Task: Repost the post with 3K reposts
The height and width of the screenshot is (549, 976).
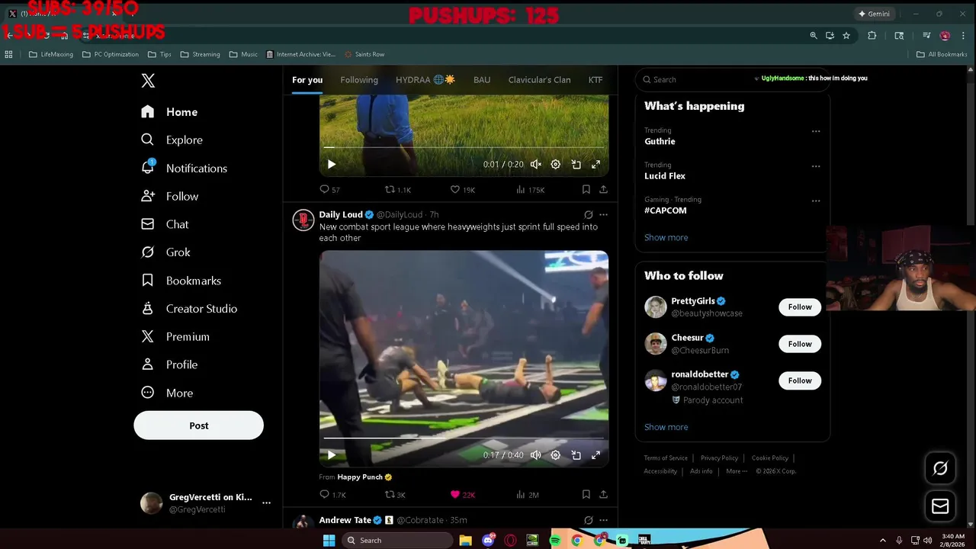Action: tap(394, 495)
